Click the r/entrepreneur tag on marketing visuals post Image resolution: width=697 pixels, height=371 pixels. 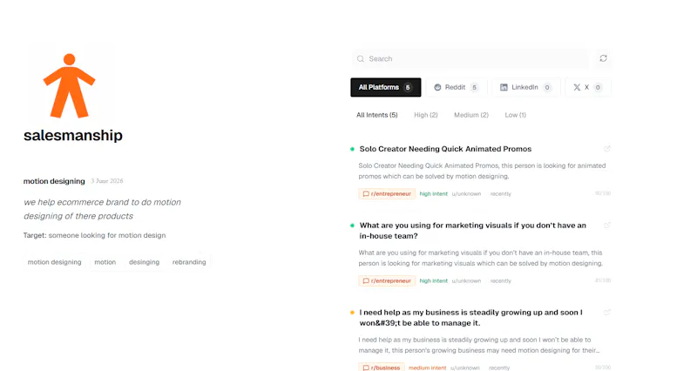387,280
